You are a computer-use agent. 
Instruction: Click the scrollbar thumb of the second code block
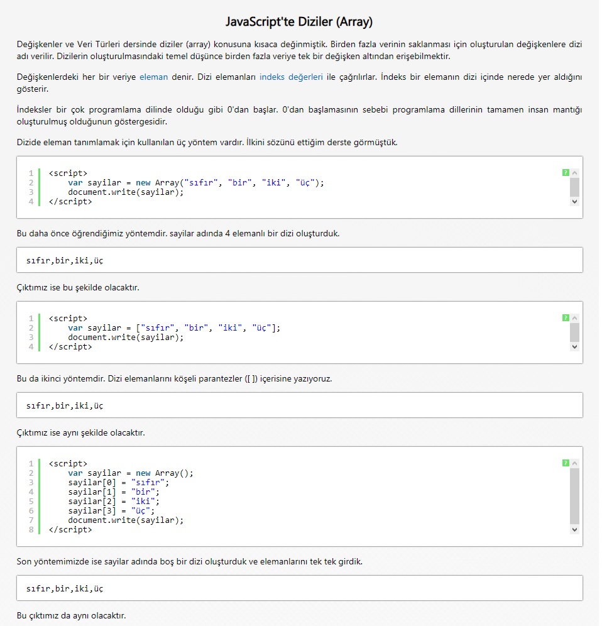tap(574, 332)
